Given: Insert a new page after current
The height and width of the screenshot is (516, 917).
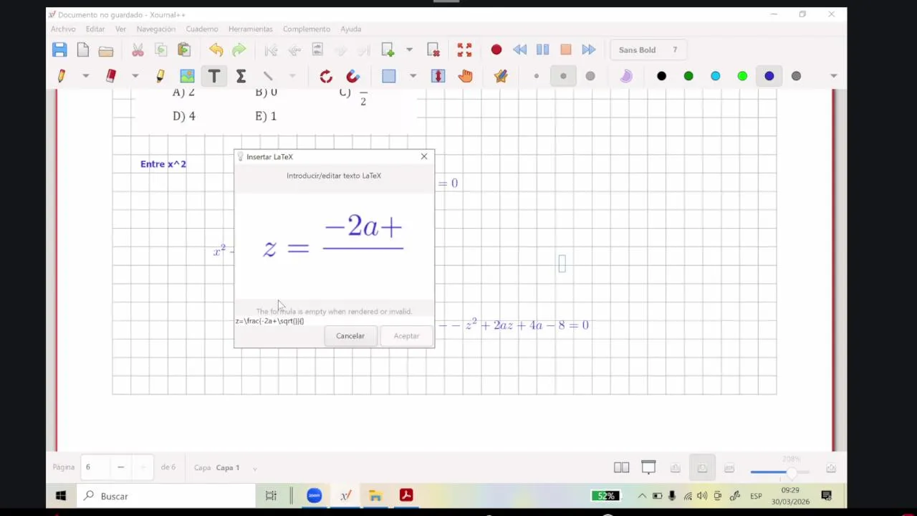Looking at the screenshot, I should [388, 50].
